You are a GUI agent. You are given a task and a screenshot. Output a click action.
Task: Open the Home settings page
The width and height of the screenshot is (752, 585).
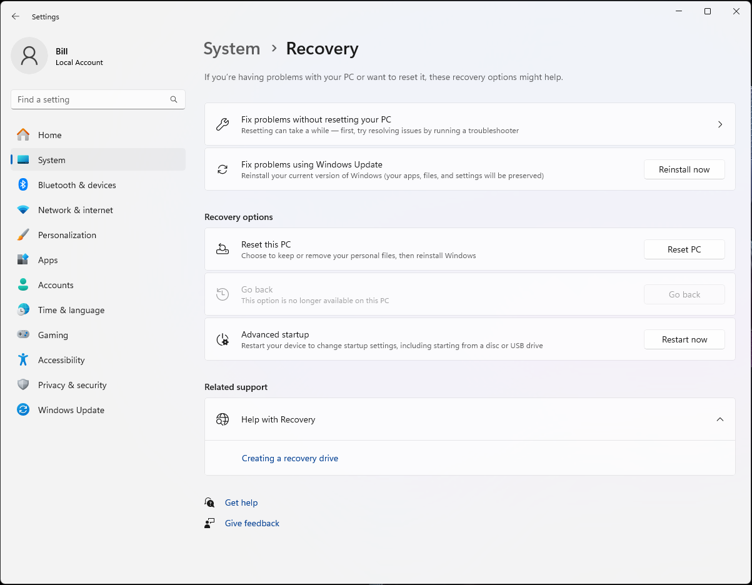[x=98, y=135]
